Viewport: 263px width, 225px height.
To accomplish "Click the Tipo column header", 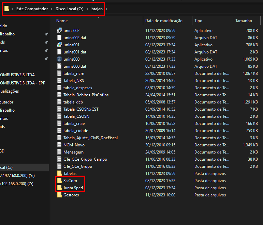I will coord(198,21).
